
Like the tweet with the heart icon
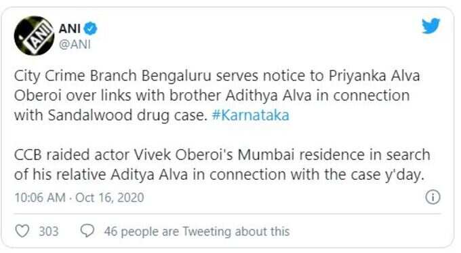point(22,231)
